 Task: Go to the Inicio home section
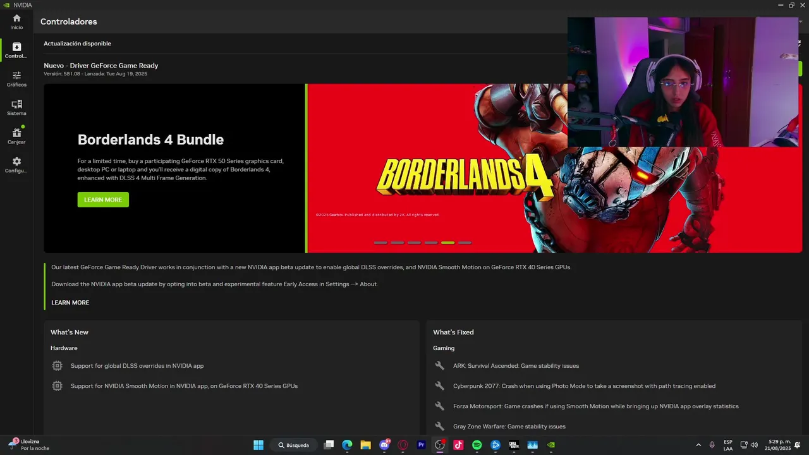(16, 22)
